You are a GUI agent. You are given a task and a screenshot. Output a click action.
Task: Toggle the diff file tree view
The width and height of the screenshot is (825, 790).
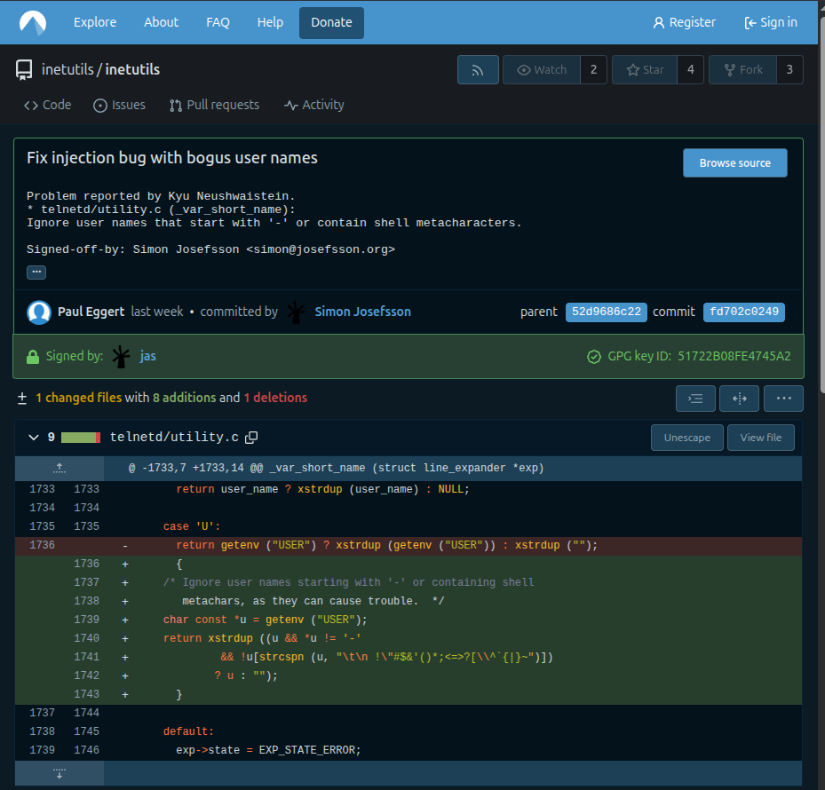tap(695, 399)
